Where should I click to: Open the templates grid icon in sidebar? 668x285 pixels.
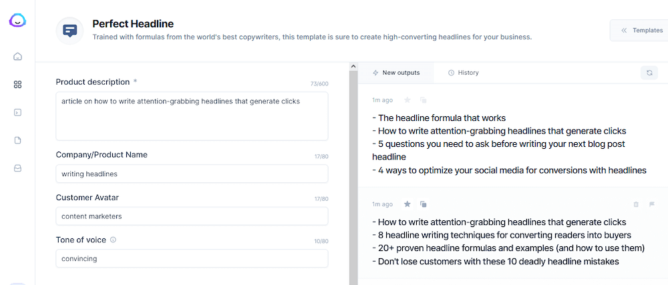(x=18, y=84)
